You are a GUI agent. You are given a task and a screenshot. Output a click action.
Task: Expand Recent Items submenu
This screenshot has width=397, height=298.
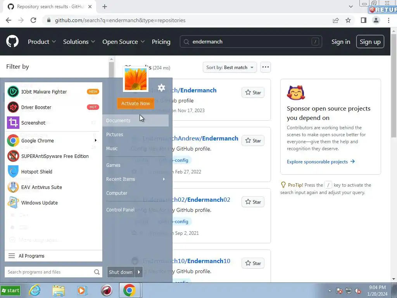[136, 179]
